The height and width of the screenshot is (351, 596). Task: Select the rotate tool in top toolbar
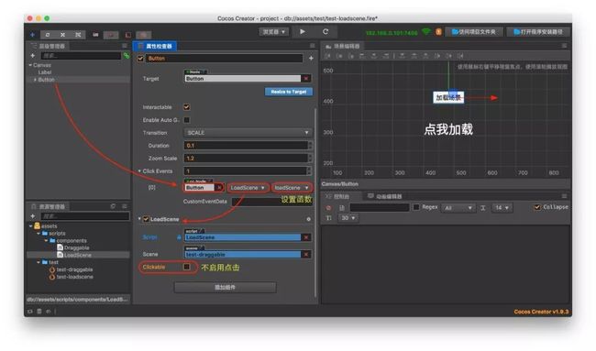pyautogui.click(x=48, y=35)
